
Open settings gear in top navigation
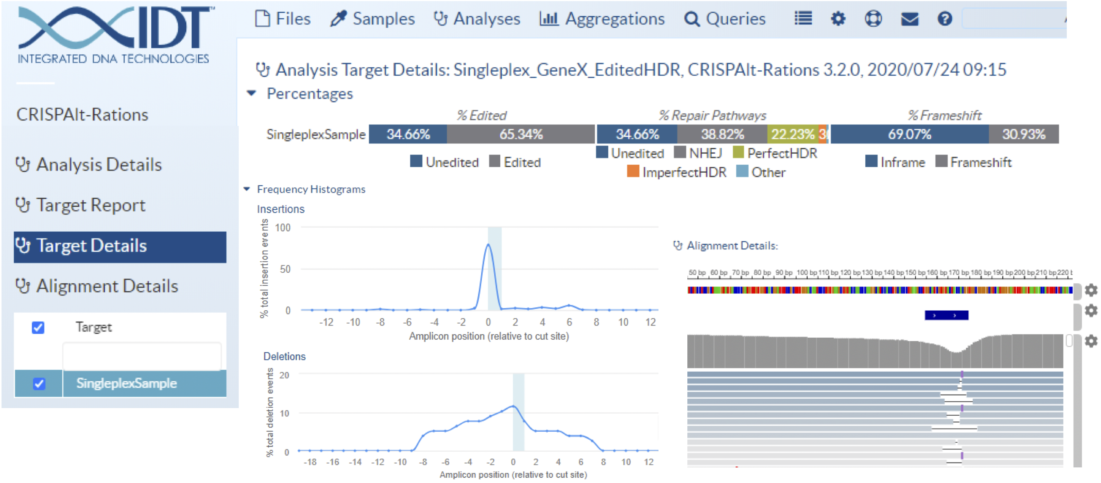point(838,18)
